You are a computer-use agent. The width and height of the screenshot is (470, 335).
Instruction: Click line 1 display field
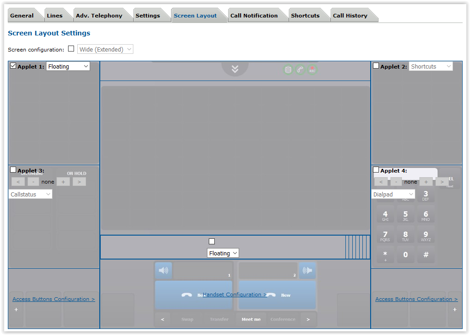click(x=203, y=271)
